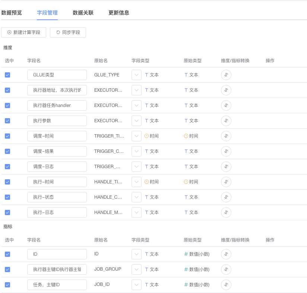Open the 字段类型 dropdown for 调度-结果

tap(136, 151)
